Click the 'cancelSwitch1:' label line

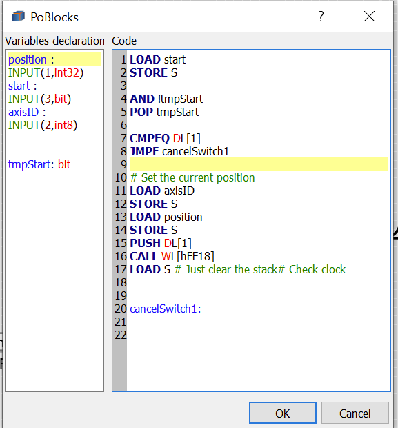click(x=166, y=309)
